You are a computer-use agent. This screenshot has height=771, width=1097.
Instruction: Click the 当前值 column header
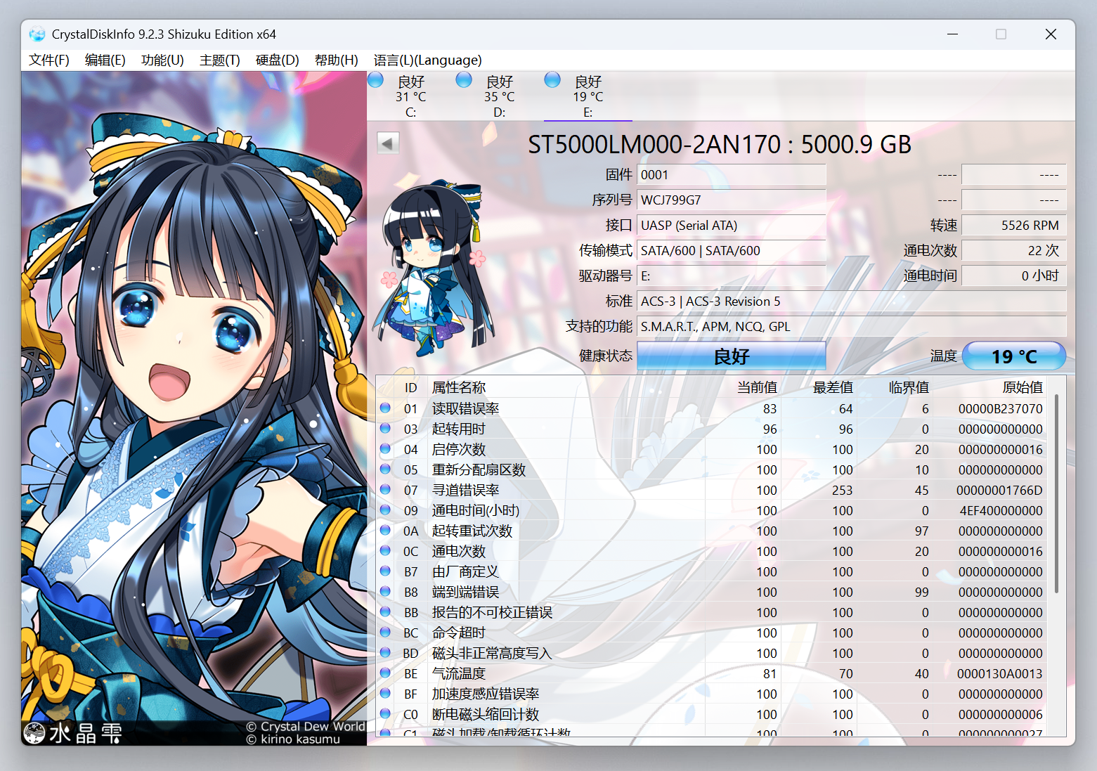coord(757,387)
